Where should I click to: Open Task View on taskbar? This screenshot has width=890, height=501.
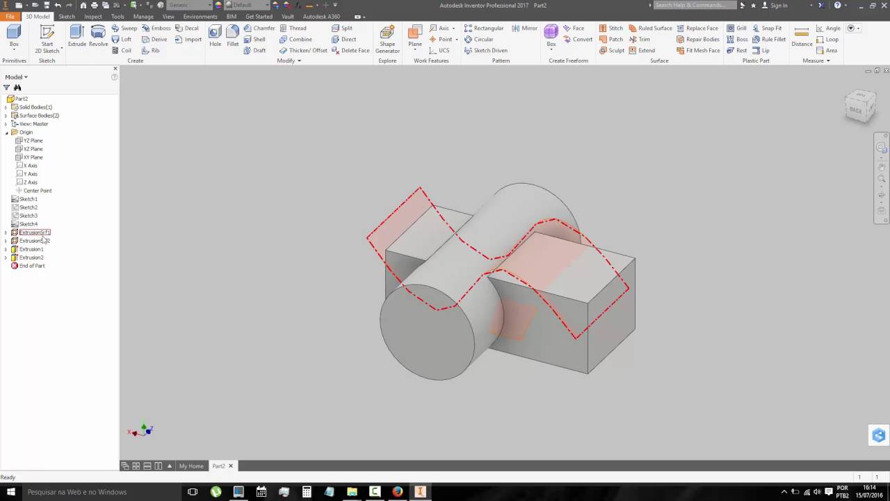[193, 492]
